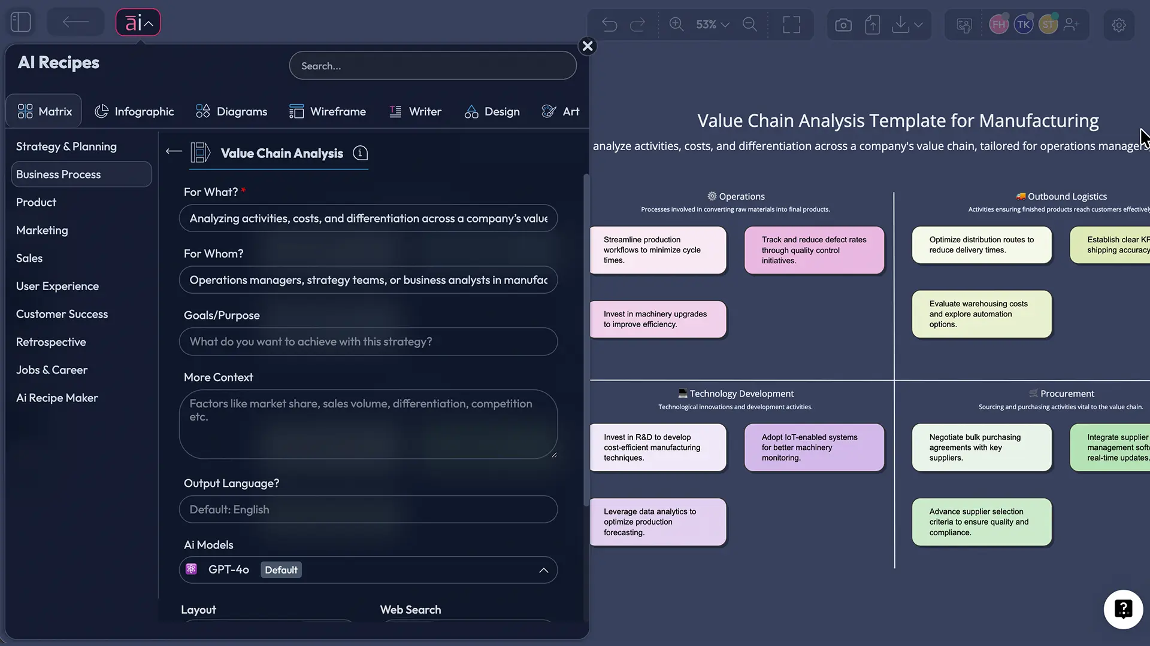Open the camera snapshot tool
Screen dimensions: 1150x646
coord(843,25)
